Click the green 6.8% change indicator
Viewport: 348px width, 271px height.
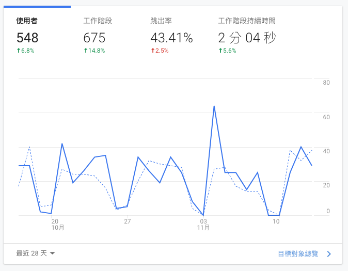point(25,51)
